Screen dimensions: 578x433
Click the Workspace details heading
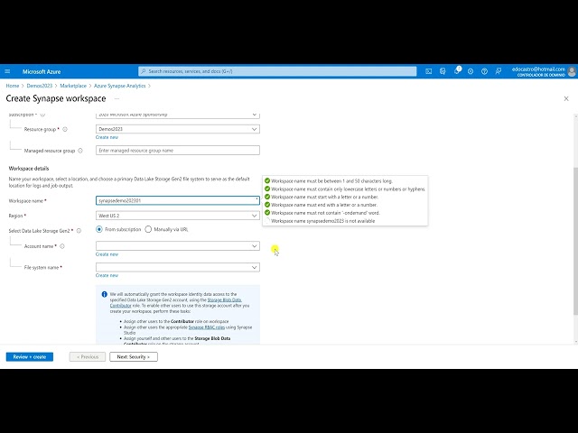(x=29, y=169)
